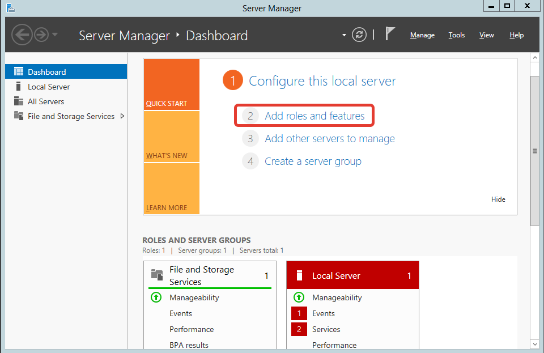The image size is (544, 353).
Task: Click the Local Server sidebar icon
Action: (x=19, y=87)
